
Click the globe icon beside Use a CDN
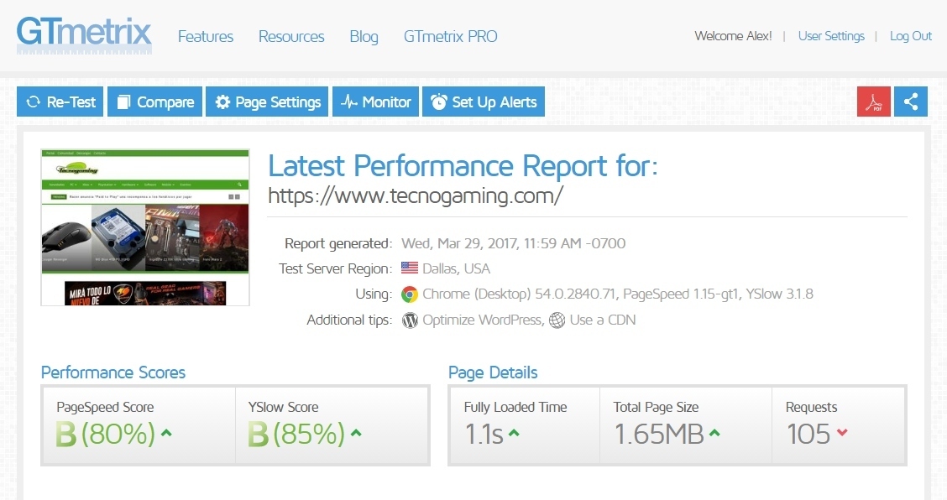[x=557, y=320]
